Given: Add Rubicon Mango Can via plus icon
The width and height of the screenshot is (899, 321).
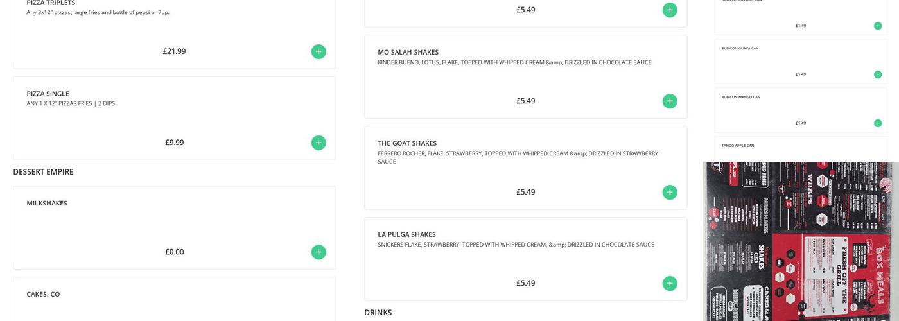Looking at the screenshot, I should pyautogui.click(x=878, y=123).
